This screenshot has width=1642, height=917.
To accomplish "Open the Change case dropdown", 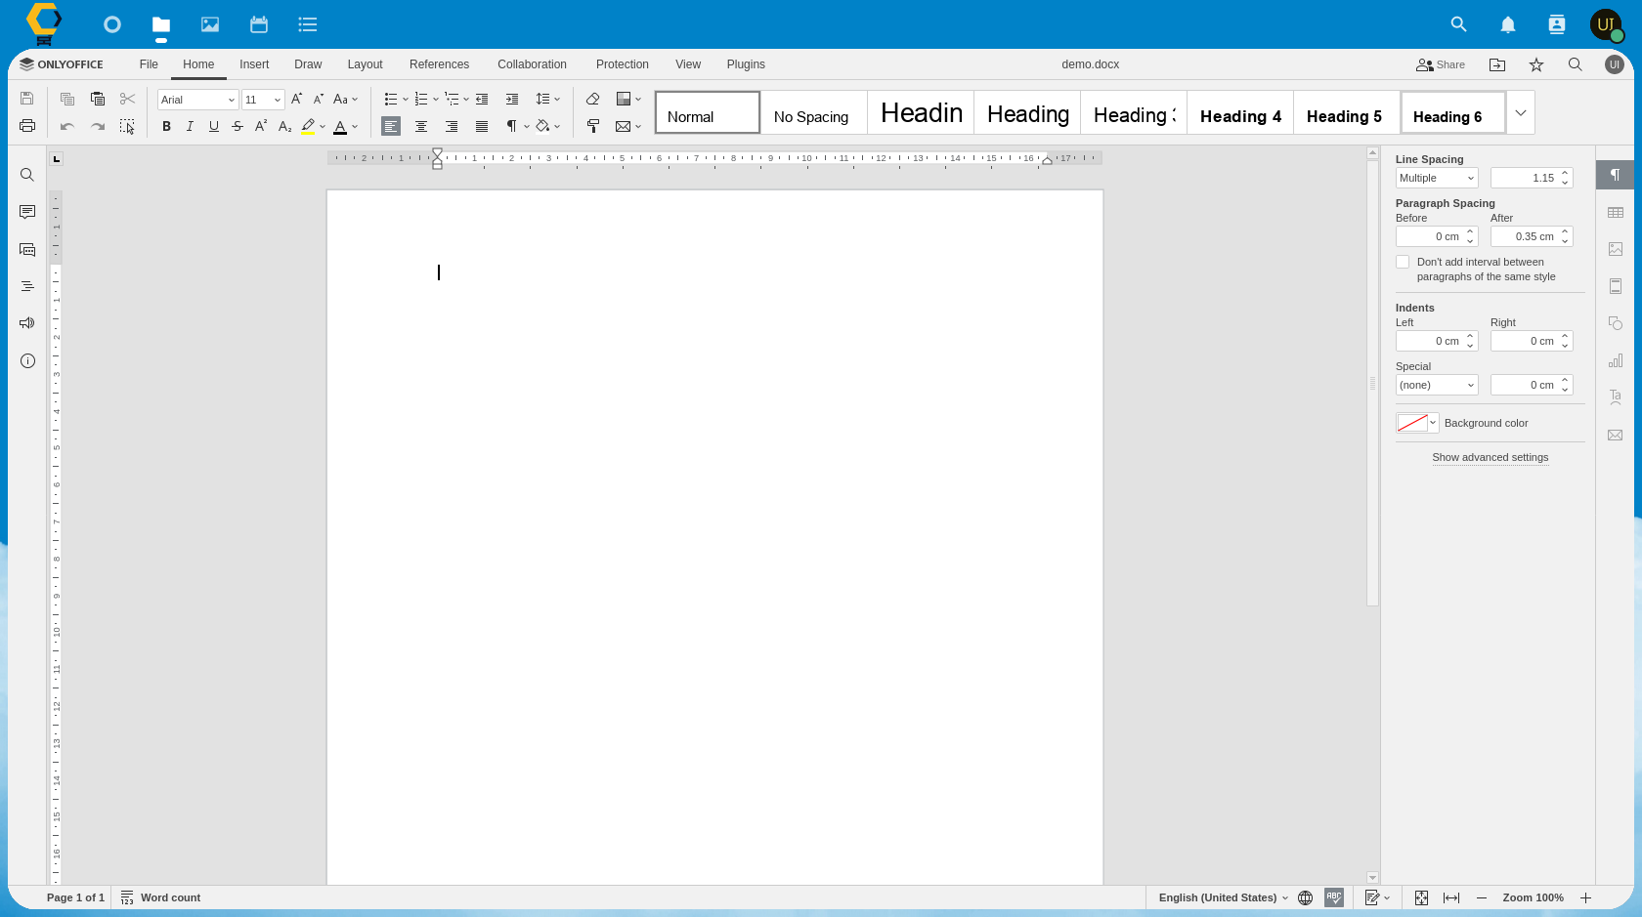I will click(x=345, y=99).
